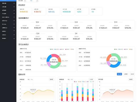
Task: Select the ¥389.72 summary card
Action: click(39, 11)
